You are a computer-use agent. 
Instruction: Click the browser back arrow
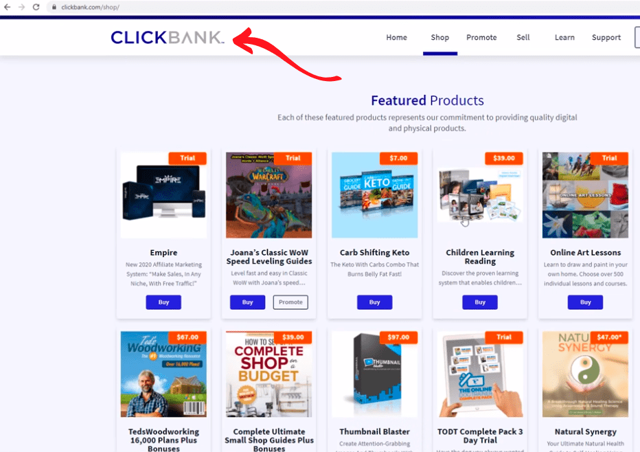pos(7,7)
